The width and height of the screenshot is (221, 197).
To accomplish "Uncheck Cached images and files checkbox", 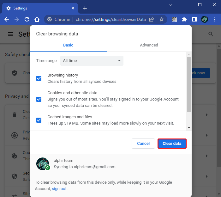I will click(39, 120).
